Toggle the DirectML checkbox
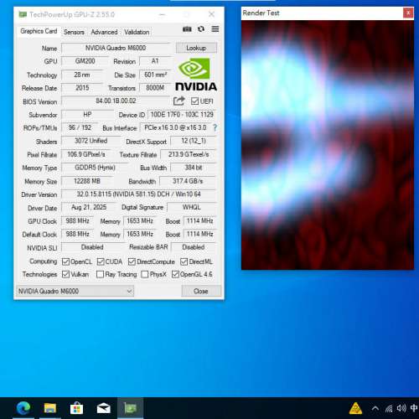Viewport: 419px width, 419px height. pos(184,261)
